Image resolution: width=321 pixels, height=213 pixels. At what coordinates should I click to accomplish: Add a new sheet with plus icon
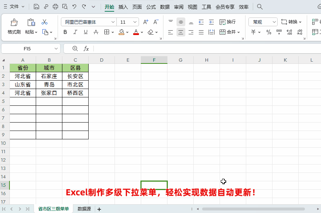(x=99, y=209)
